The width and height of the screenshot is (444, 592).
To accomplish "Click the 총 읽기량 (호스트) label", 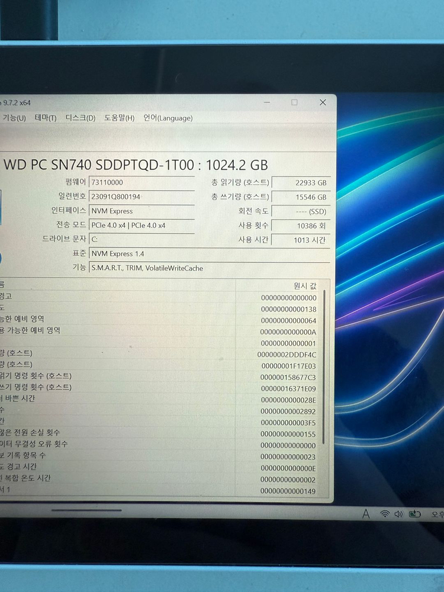I will click(240, 182).
